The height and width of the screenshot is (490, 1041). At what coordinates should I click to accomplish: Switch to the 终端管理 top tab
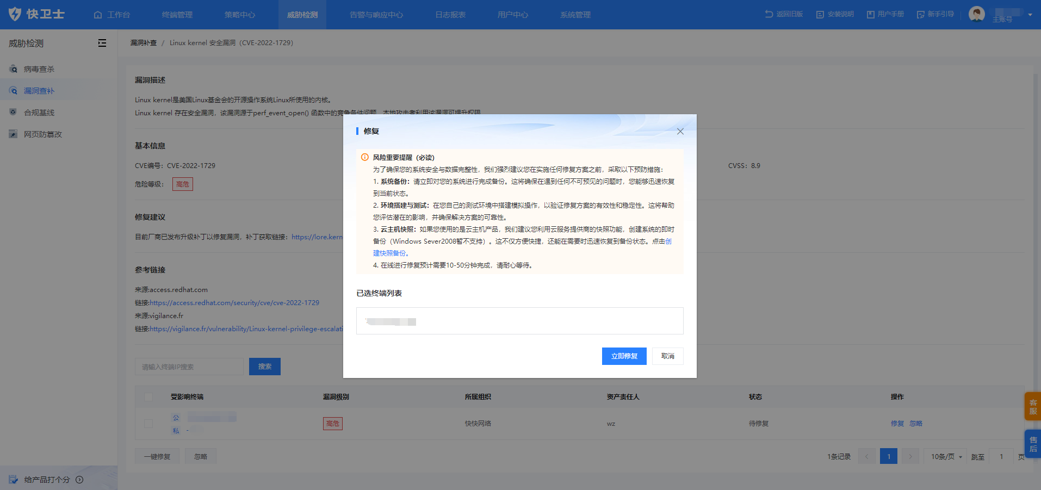click(177, 15)
